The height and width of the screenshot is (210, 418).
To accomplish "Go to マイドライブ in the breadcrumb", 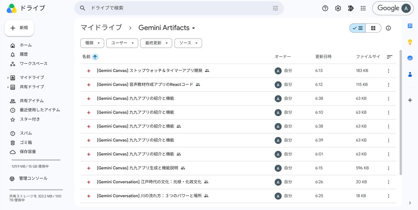I will coord(101,27).
